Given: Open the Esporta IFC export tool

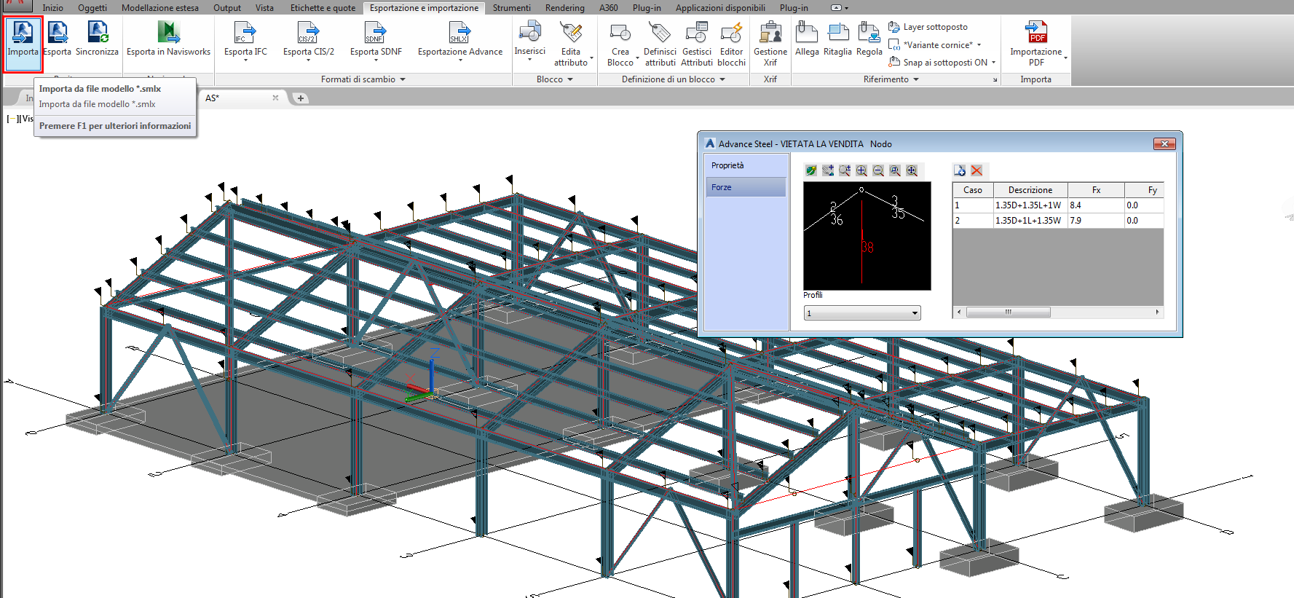Looking at the screenshot, I should [x=245, y=41].
